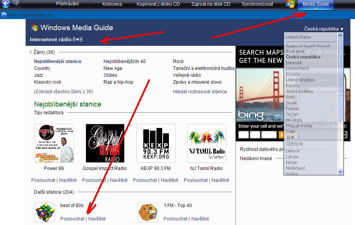Click the www.windowsmedia.com address text
Image resolution: width=355 pixels, height=225 pixels.
30,15
